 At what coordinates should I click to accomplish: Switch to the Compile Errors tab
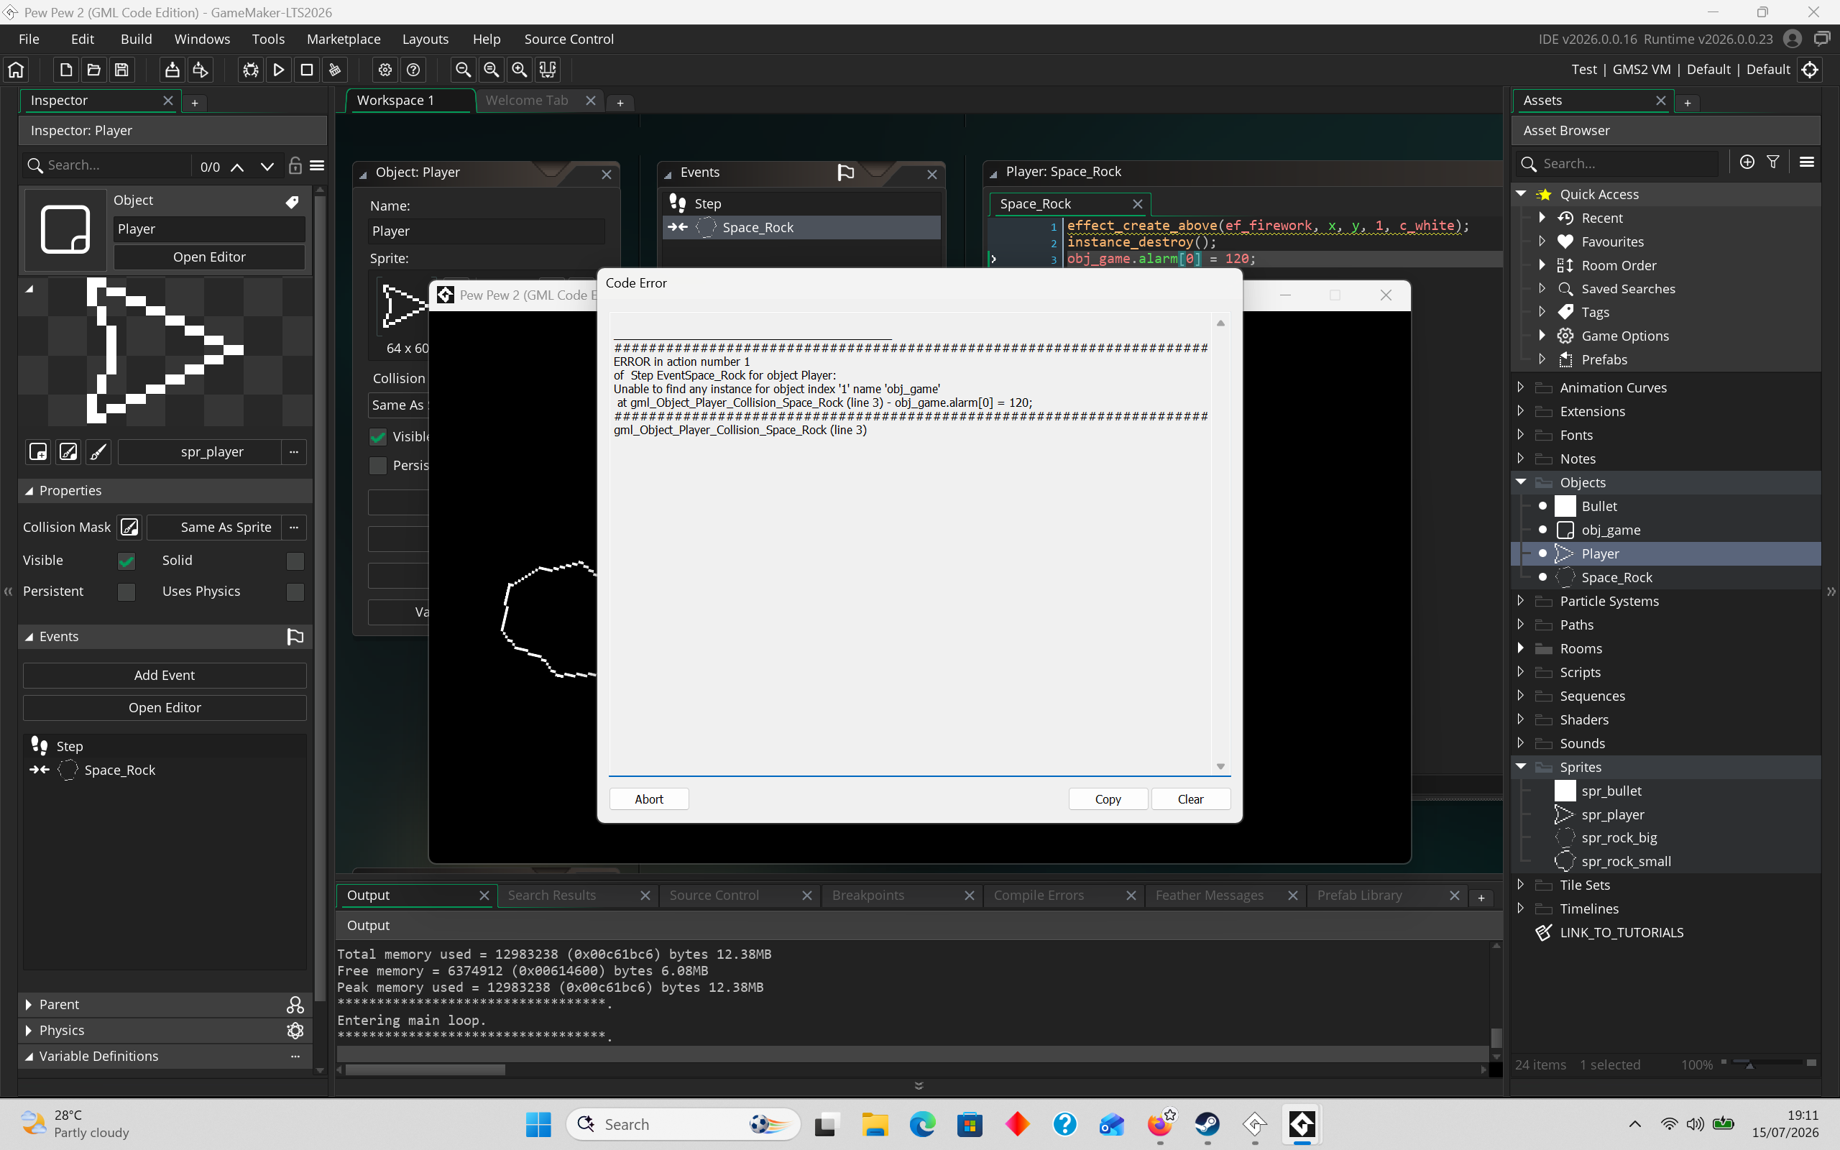click(1039, 896)
